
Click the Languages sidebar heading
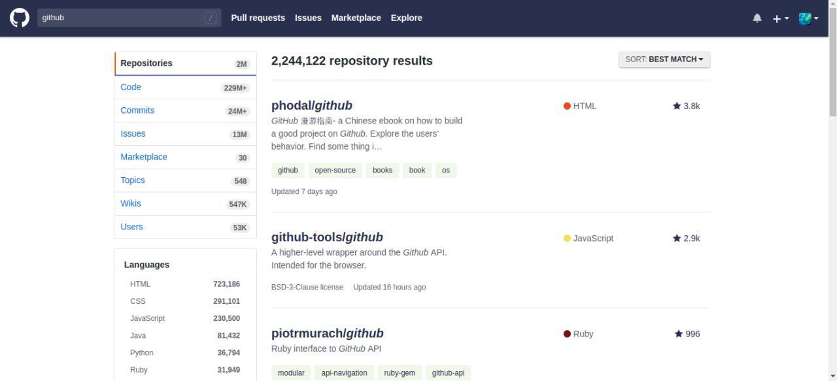(x=146, y=265)
